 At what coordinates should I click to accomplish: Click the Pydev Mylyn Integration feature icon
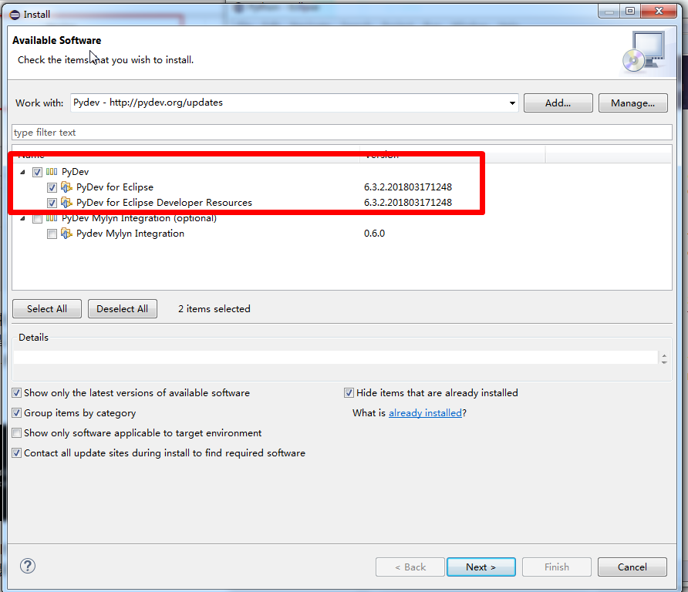pyautogui.click(x=66, y=234)
